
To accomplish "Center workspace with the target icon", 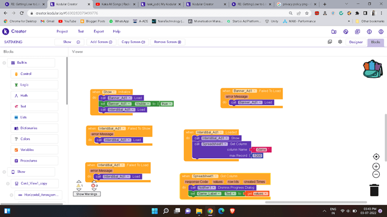I will pos(376,157).
